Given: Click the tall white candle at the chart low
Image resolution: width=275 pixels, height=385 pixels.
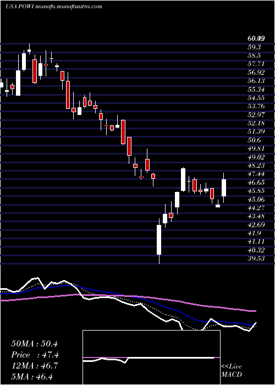Looking at the screenshot, I should [159, 240].
